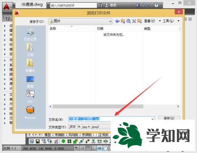Screen dimensions: 197x153
Task: Open the 历史记录 history location
Action: [x=30, y=35]
